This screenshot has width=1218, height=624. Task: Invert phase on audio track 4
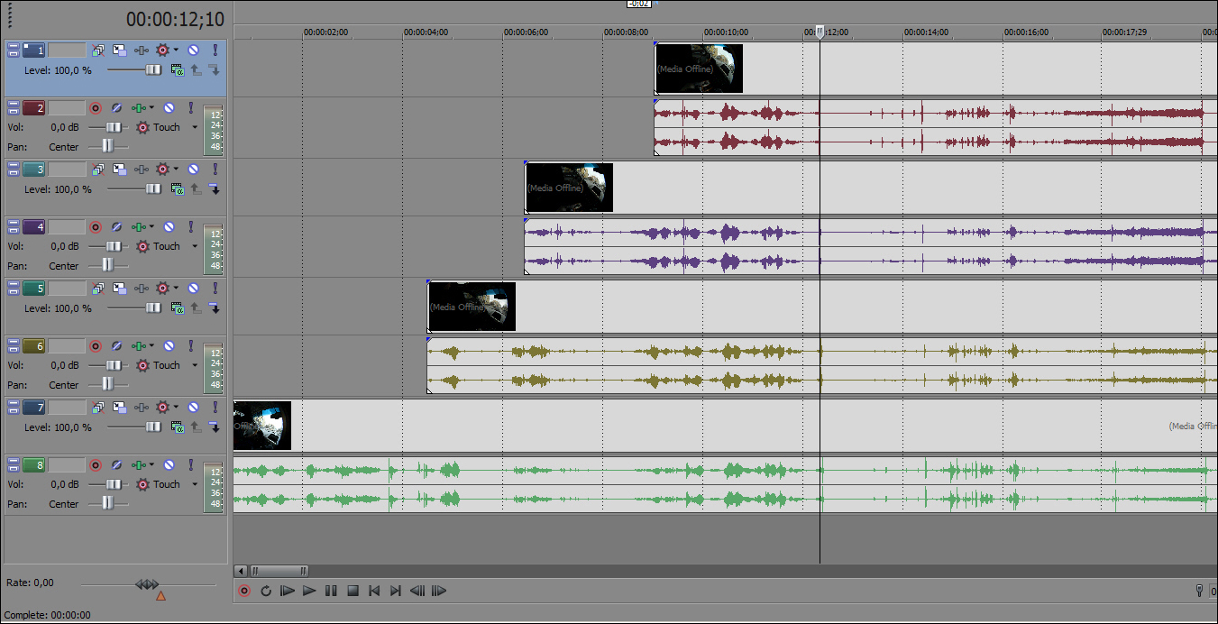tap(116, 227)
